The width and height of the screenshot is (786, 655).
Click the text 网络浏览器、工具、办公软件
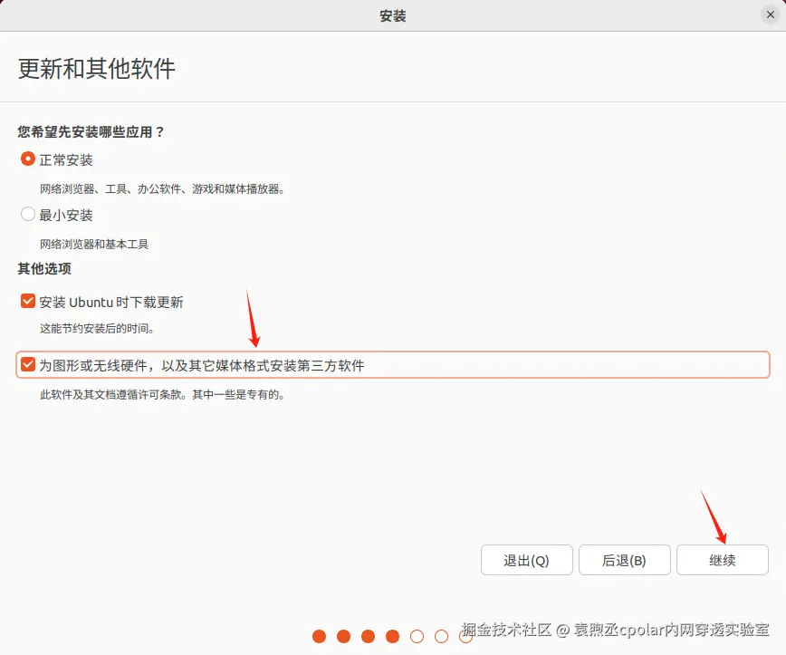[110, 189]
